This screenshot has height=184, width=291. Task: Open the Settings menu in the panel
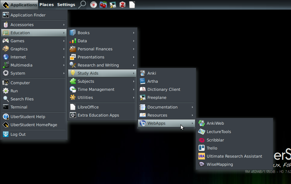point(66,4)
